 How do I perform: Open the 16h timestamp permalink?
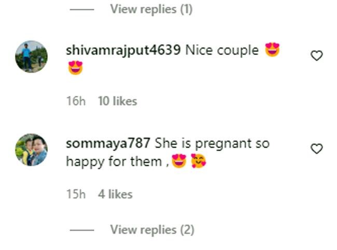76,101
